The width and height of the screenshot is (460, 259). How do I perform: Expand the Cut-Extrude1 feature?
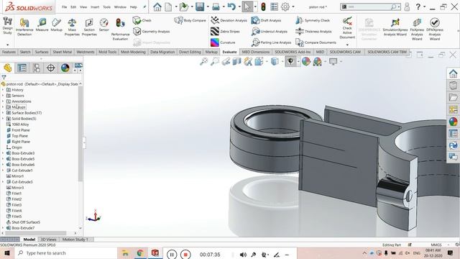(3, 171)
